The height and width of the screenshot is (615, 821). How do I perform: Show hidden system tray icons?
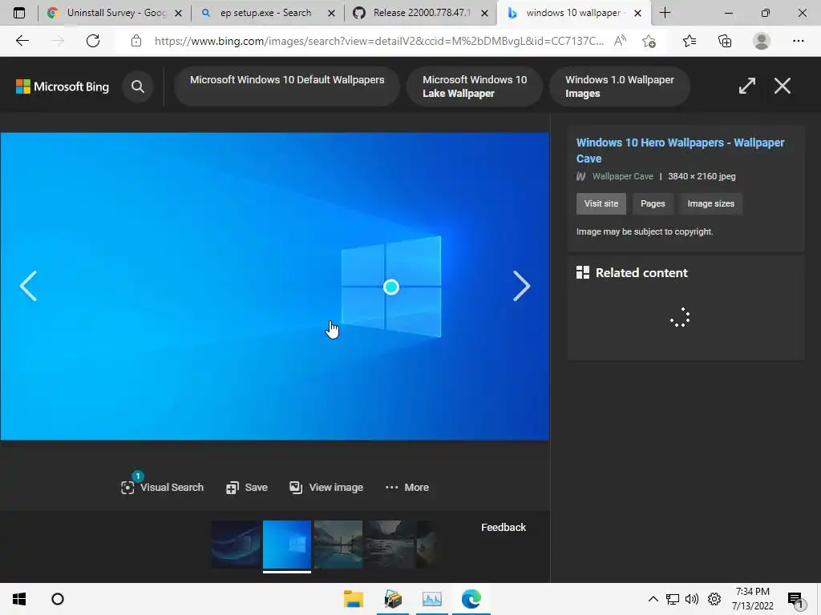[x=653, y=599]
